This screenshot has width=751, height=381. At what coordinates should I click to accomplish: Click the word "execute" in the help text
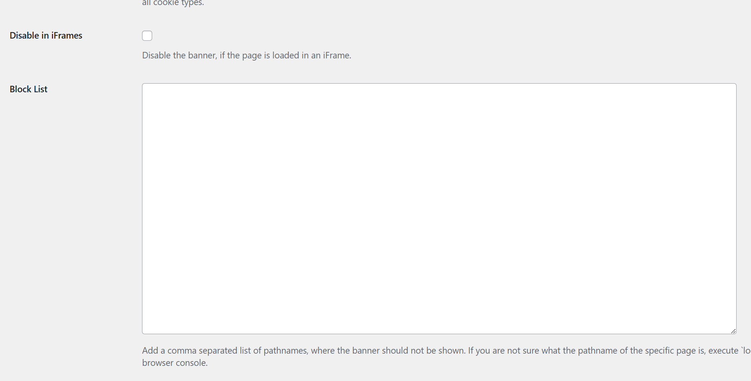tap(723, 350)
